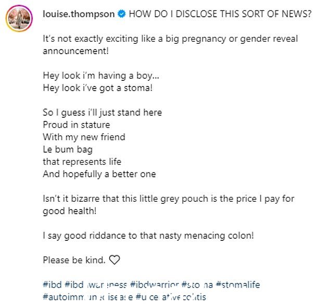Image resolution: width=330 pixels, height=307 pixels.
Task: Open the #ibdwarrior hashtag link
Action: click(x=155, y=285)
